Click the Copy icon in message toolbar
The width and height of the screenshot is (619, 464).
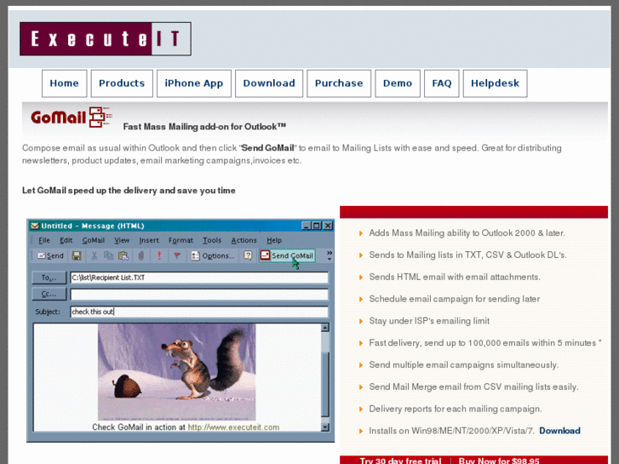(x=108, y=256)
